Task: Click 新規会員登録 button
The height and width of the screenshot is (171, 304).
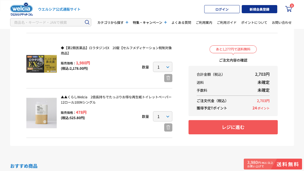Action: 259,9
